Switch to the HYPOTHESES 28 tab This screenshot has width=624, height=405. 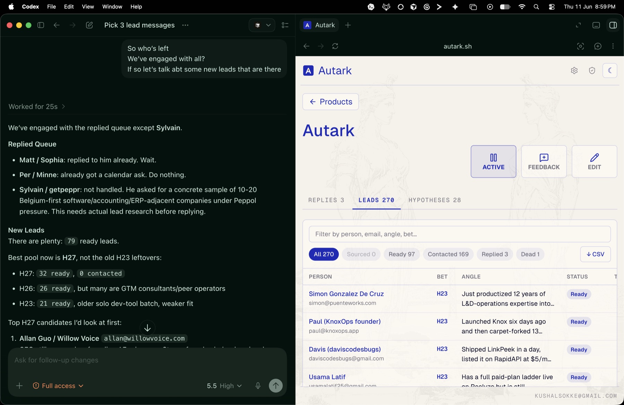click(x=435, y=200)
